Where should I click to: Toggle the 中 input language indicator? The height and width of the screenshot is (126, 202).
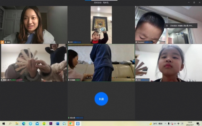(178, 124)
